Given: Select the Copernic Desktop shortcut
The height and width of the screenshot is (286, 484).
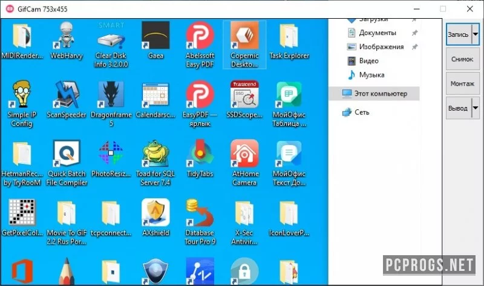Looking at the screenshot, I should (x=244, y=45).
